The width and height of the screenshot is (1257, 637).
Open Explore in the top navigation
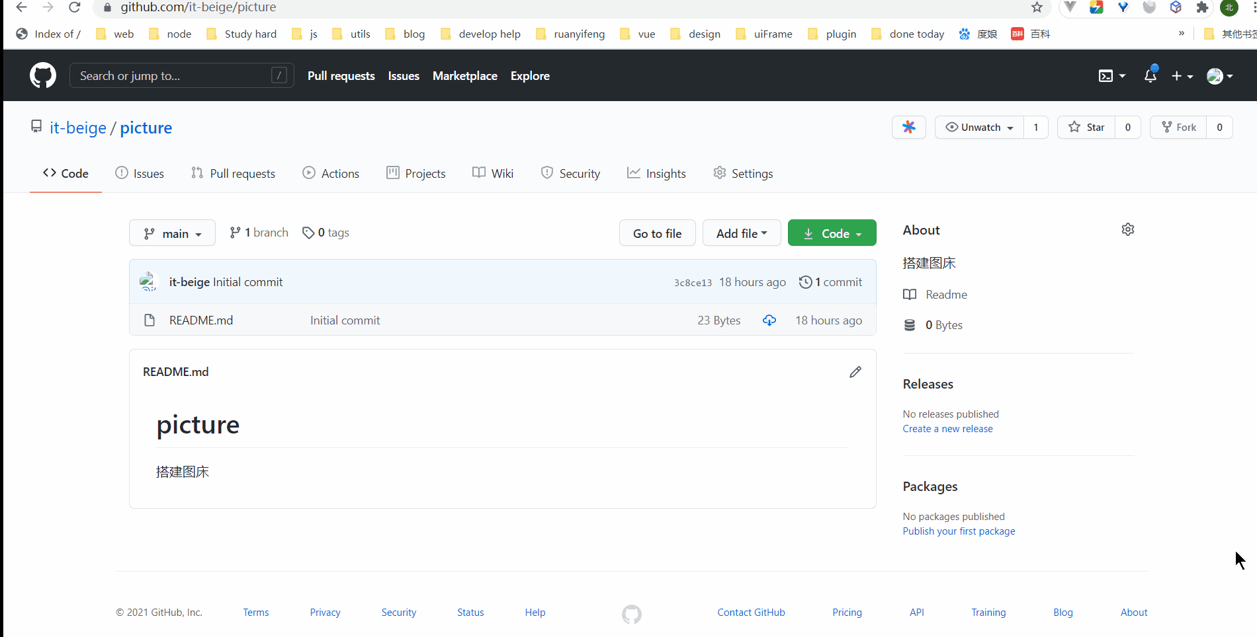(x=530, y=76)
